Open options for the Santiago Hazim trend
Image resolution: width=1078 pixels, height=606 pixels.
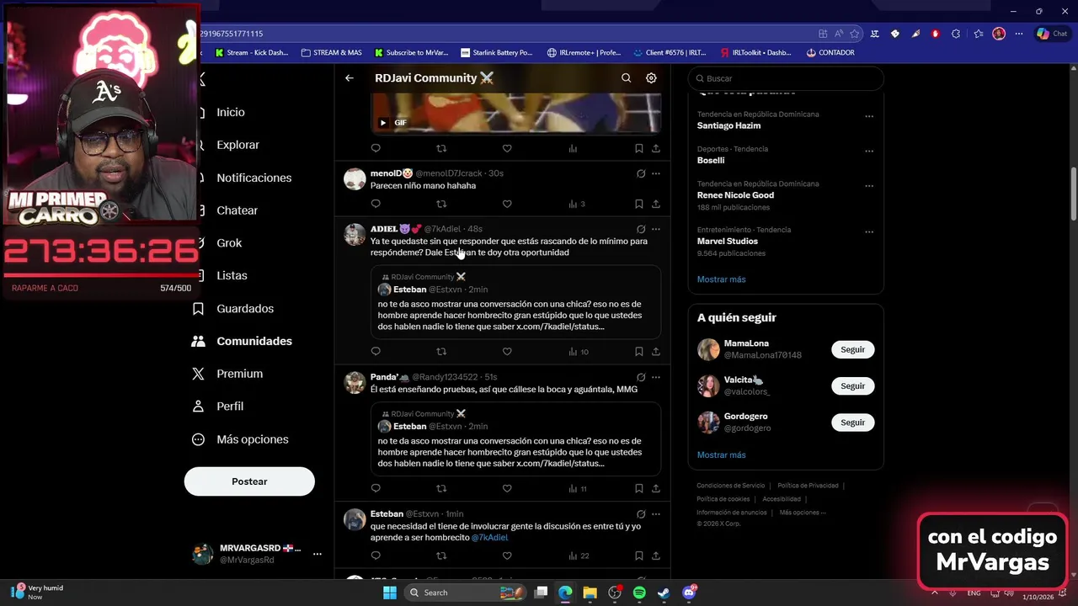tap(869, 116)
